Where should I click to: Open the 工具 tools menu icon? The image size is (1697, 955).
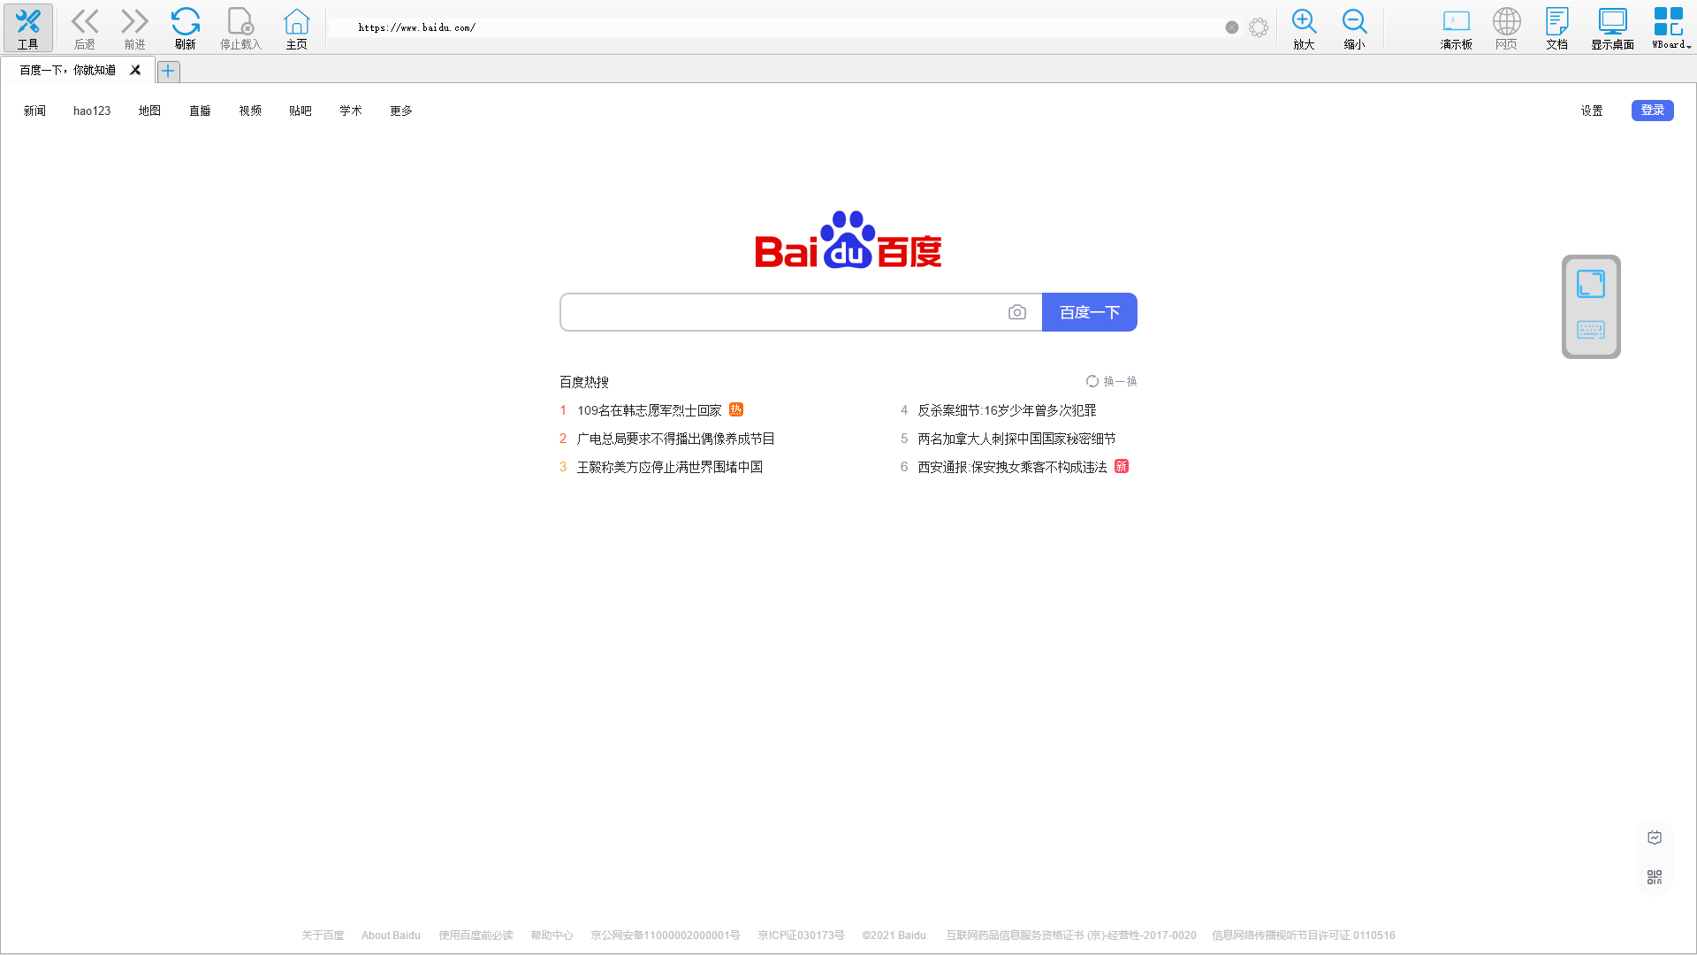click(x=28, y=27)
